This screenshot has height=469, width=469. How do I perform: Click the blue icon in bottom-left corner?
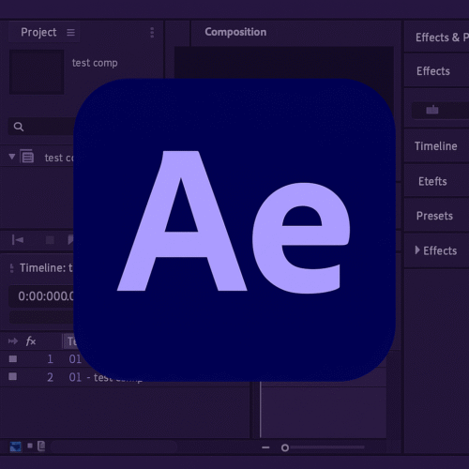15,446
